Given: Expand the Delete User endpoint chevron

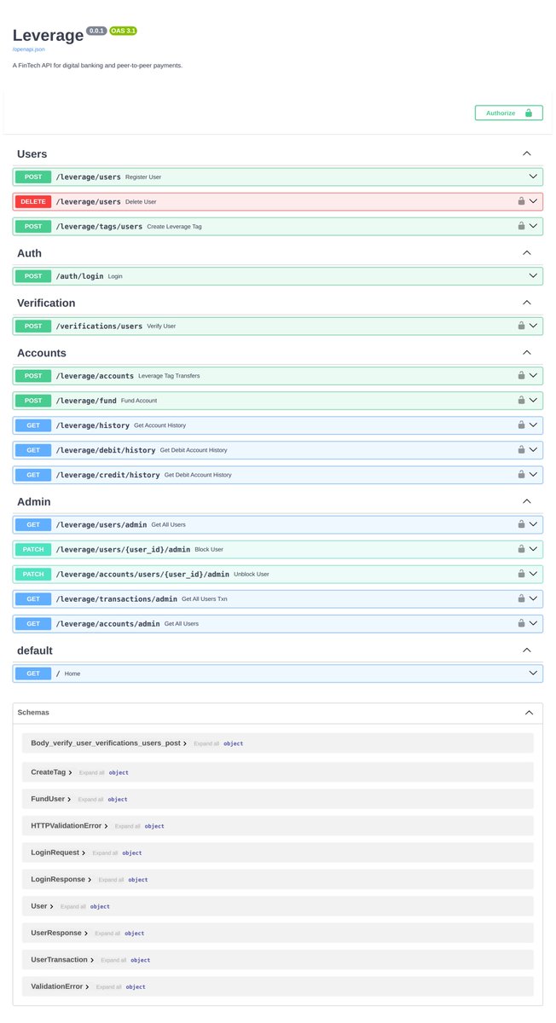Looking at the screenshot, I should point(534,201).
